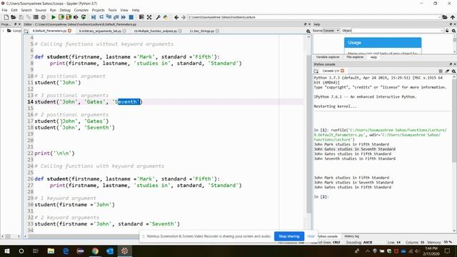
Task: Open the File menu
Action: [x=5, y=10]
